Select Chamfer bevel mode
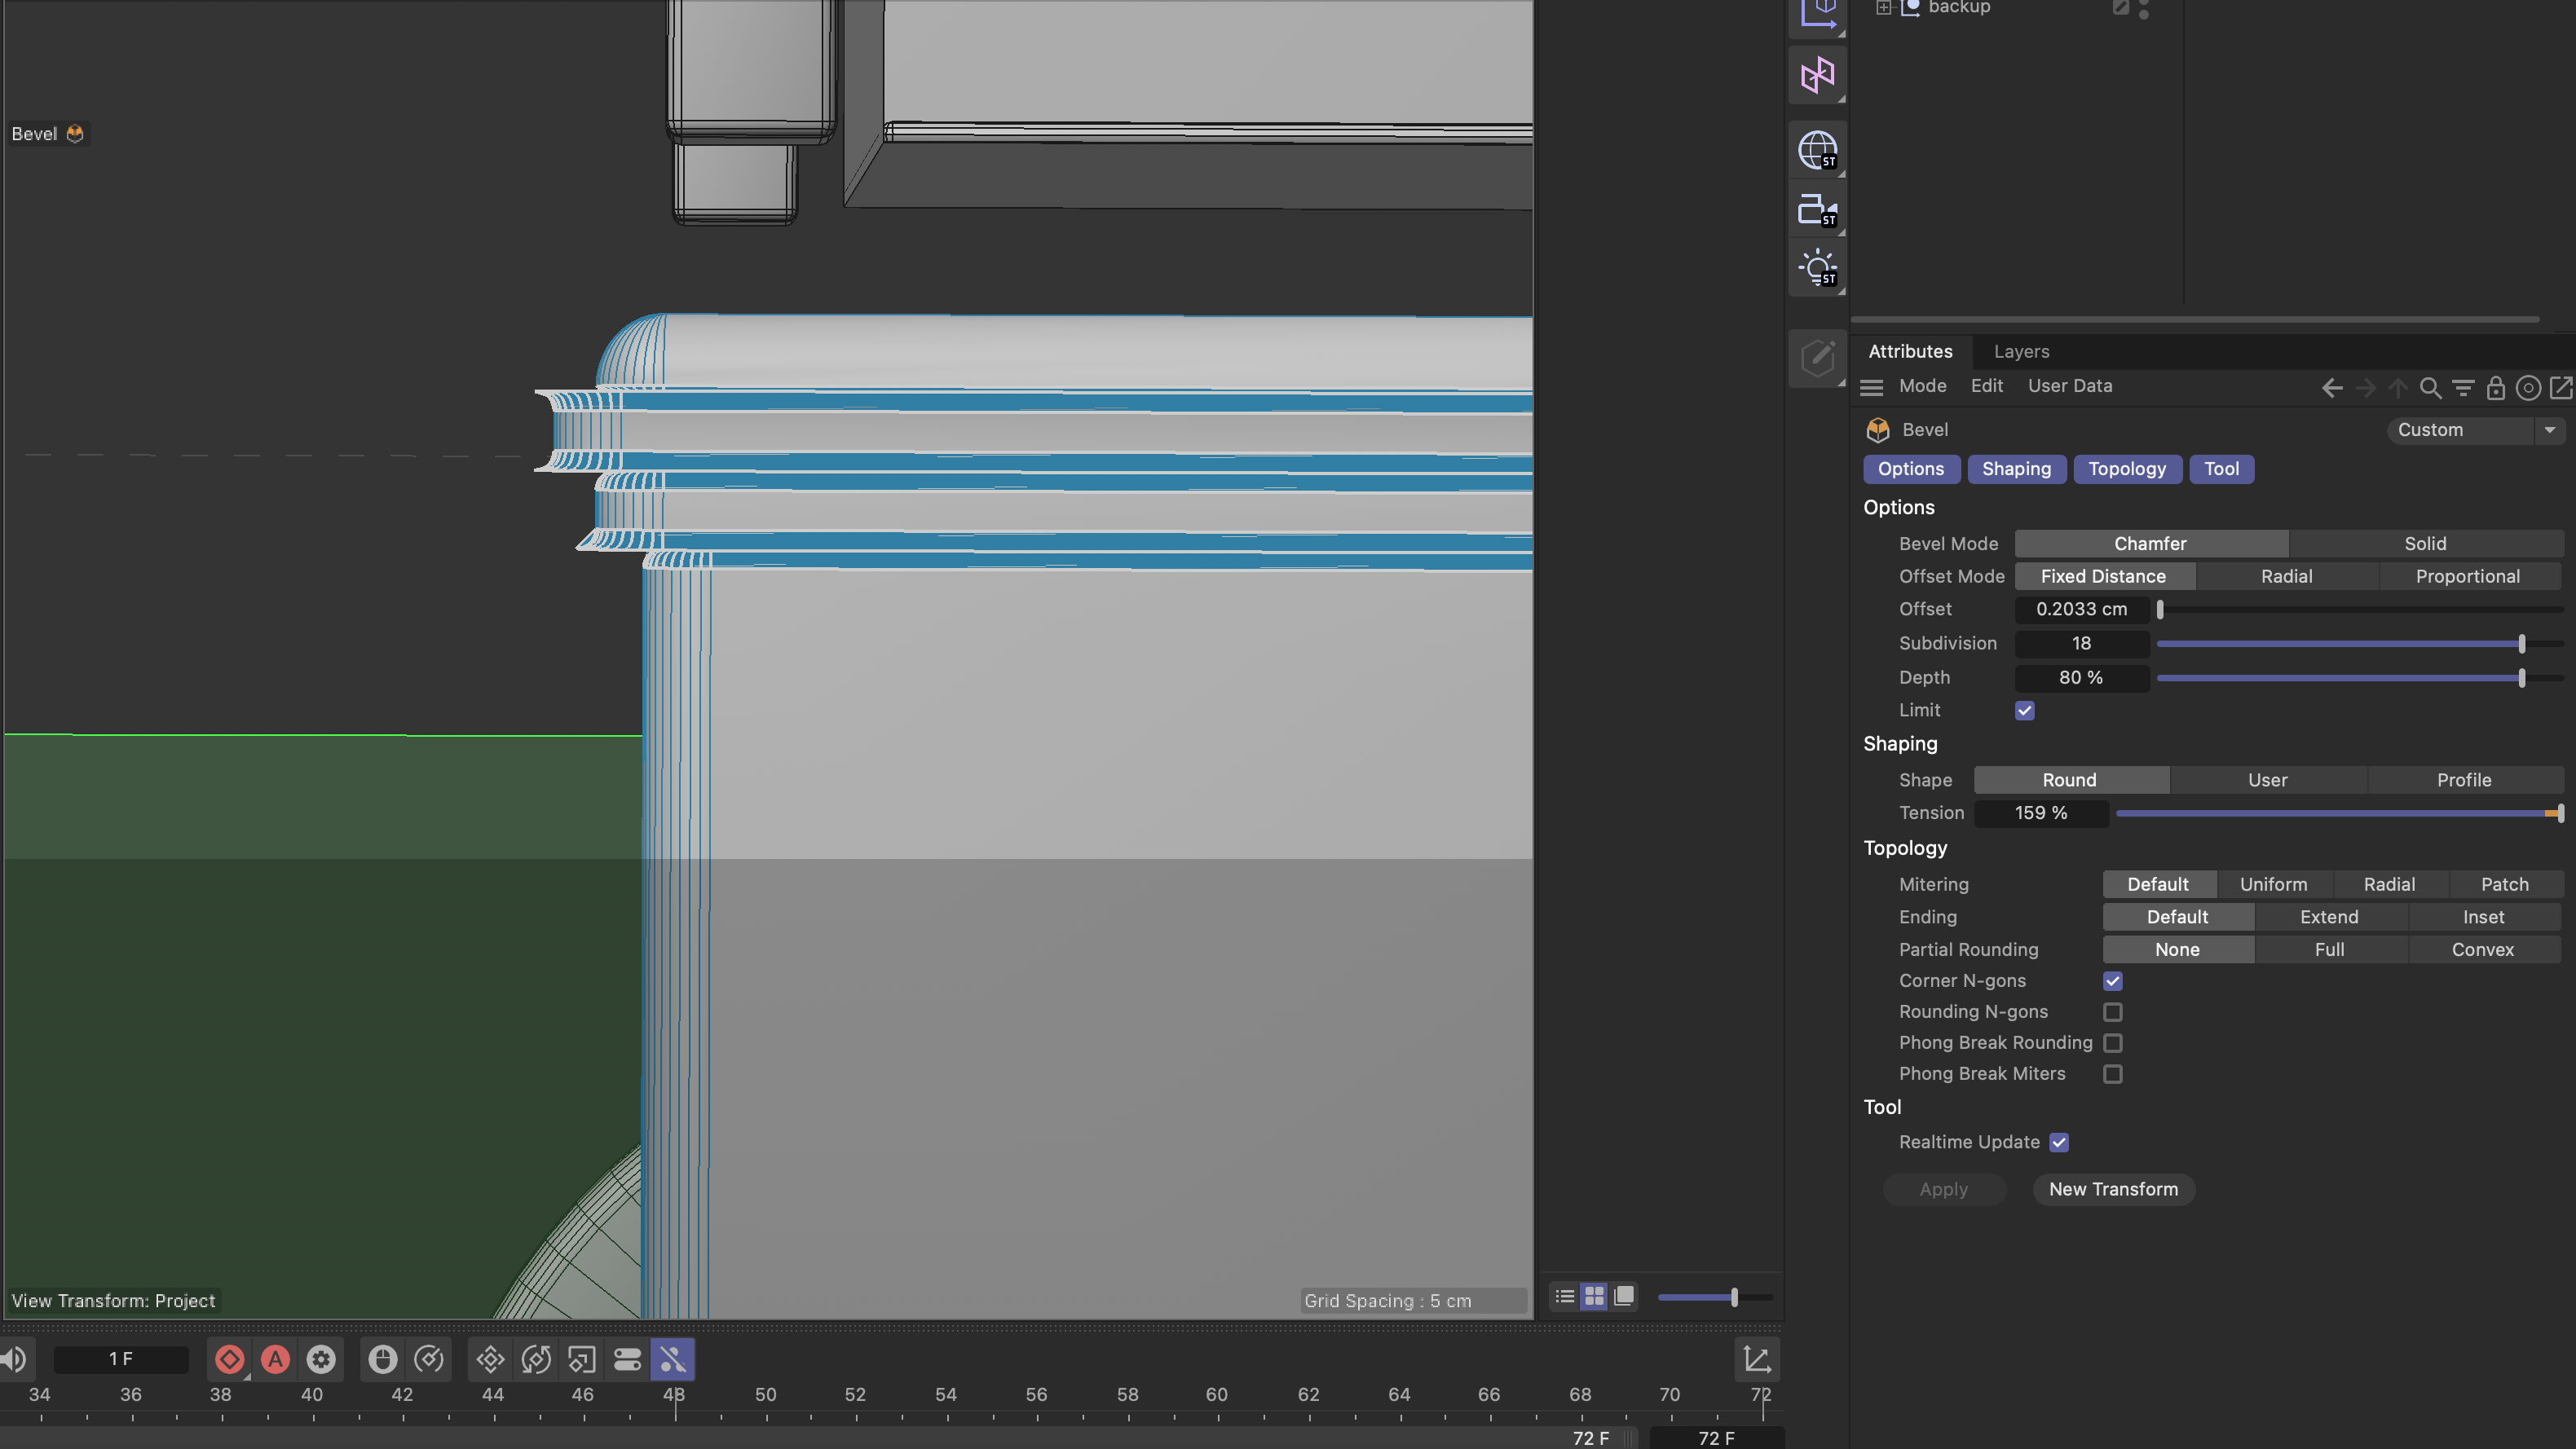 click(2148, 543)
